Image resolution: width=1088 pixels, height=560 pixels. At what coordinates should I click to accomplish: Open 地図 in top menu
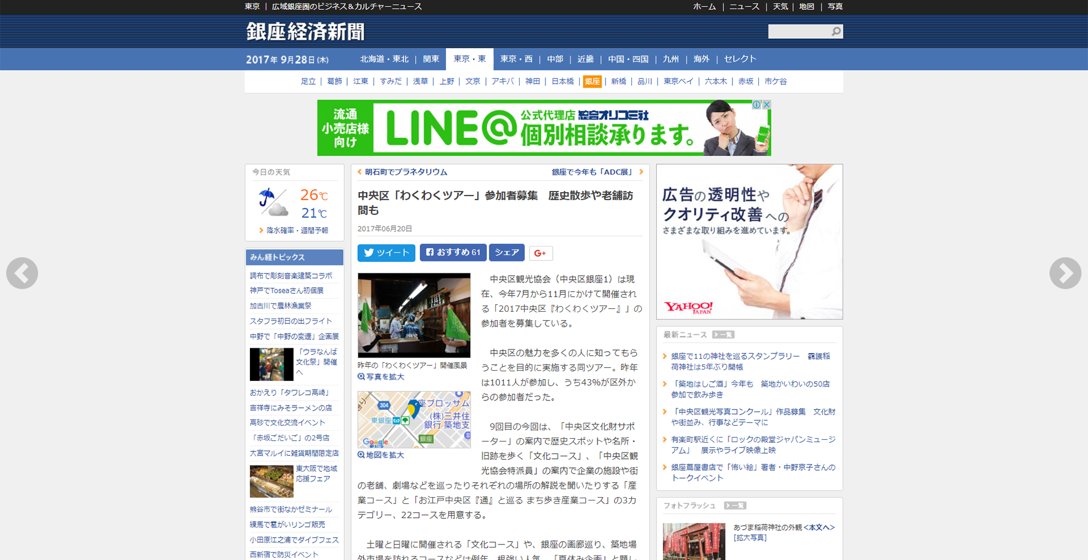(807, 7)
